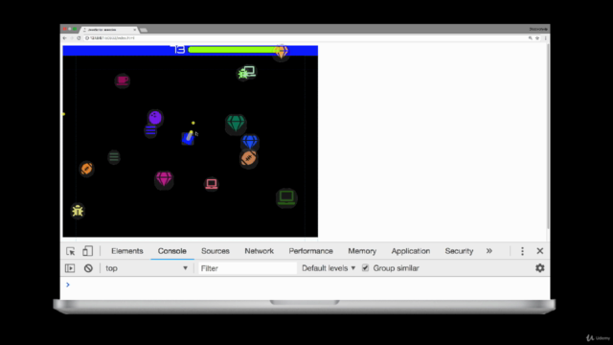Viewport: 613px width, 345px height.
Task: Reload the page
Action: coord(79,38)
